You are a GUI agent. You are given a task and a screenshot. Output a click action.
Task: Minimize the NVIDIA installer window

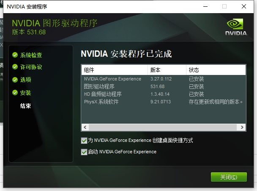point(205,6)
